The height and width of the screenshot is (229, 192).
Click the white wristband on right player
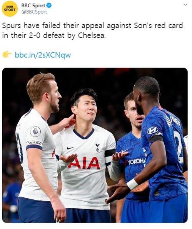click(132, 184)
